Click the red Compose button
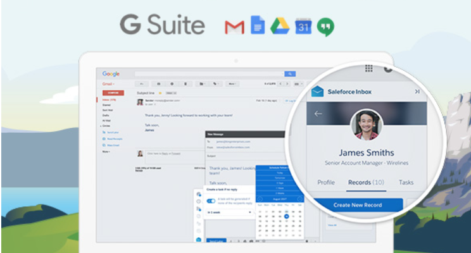This screenshot has width=471, height=253. [113, 93]
